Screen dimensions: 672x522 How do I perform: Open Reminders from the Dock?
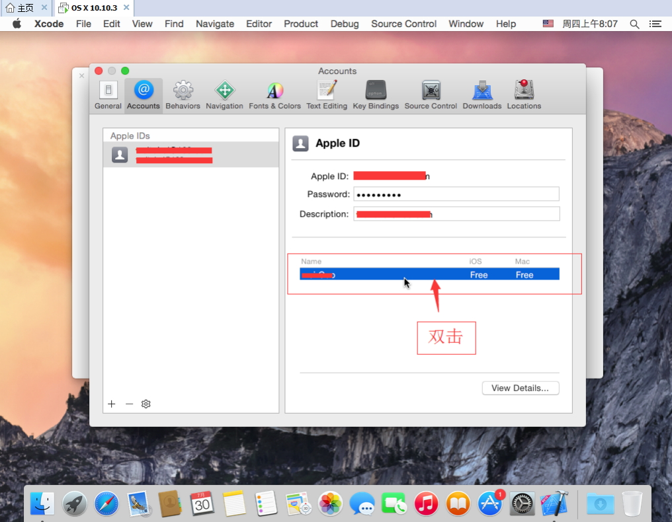point(266,503)
